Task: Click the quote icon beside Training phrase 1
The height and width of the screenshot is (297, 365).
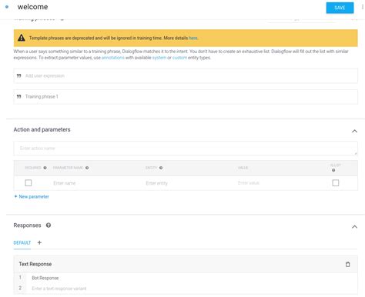Action: [19, 97]
